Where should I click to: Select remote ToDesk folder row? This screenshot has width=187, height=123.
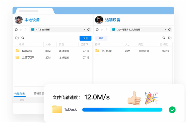point(133,51)
